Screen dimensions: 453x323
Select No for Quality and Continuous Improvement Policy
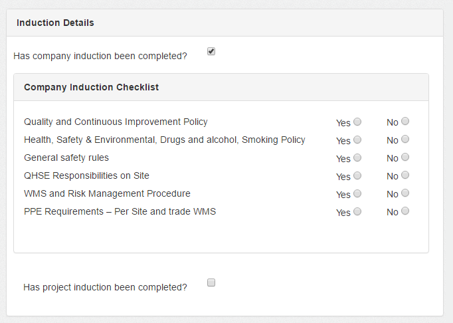click(x=405, y=122)
